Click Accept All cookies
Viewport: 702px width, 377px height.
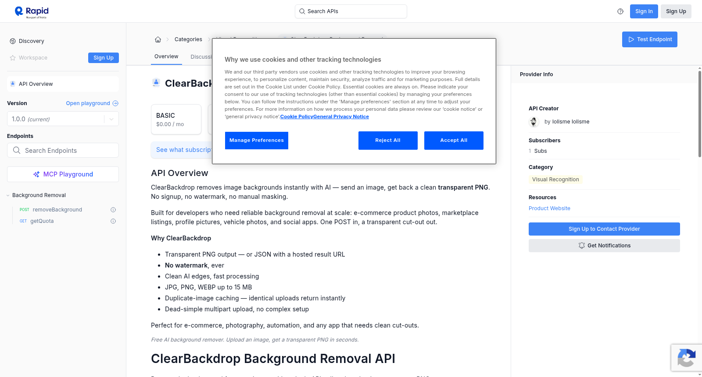454,141
